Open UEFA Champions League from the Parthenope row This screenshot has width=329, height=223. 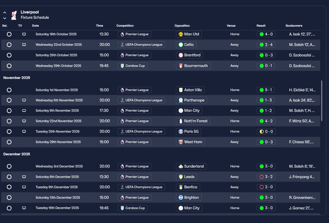point(141,100)
